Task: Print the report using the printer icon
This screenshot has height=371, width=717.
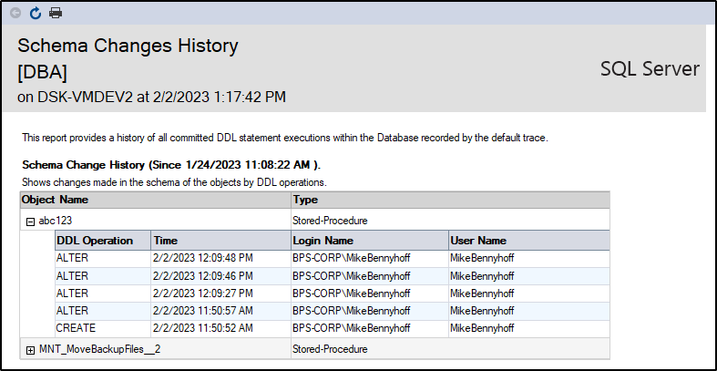Action: pos(56,14)
